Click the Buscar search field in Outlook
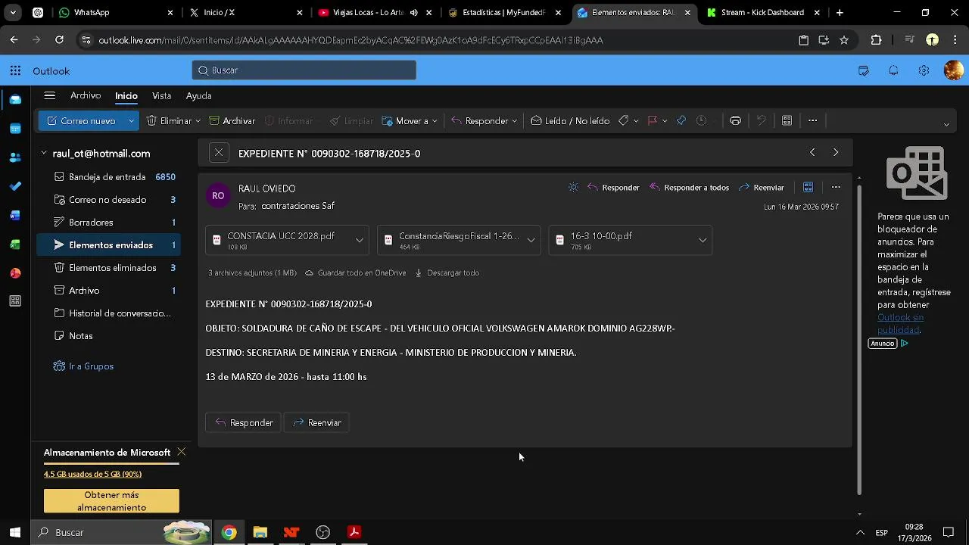This screenshot has height=545, width=969. 304,70
